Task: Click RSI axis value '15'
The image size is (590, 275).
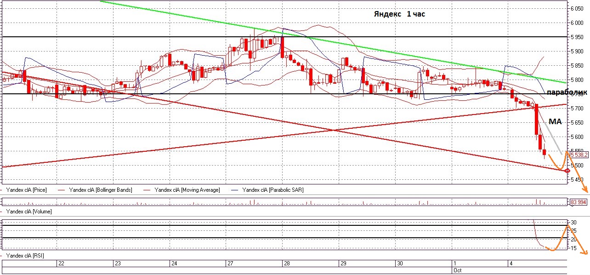Action: tap(573, 248)
